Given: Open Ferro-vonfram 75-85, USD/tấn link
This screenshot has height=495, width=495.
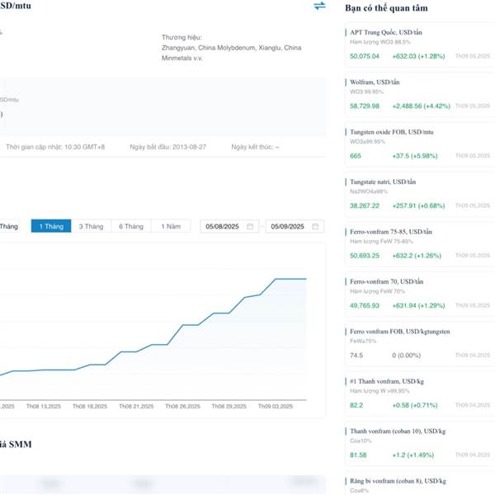Looking at the screenshot, I should (391, 232).
